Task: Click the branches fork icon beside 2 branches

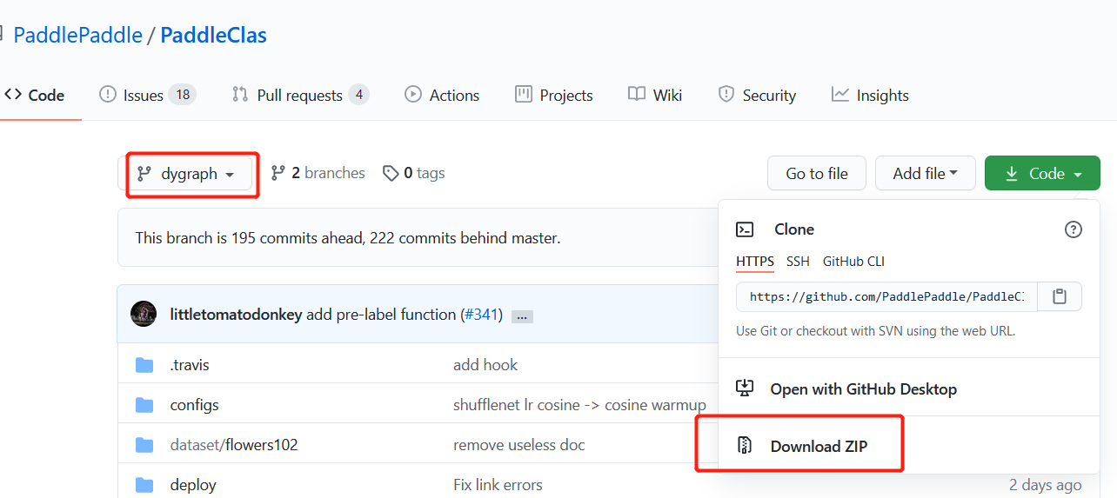Action: click(x=278, y=173)
